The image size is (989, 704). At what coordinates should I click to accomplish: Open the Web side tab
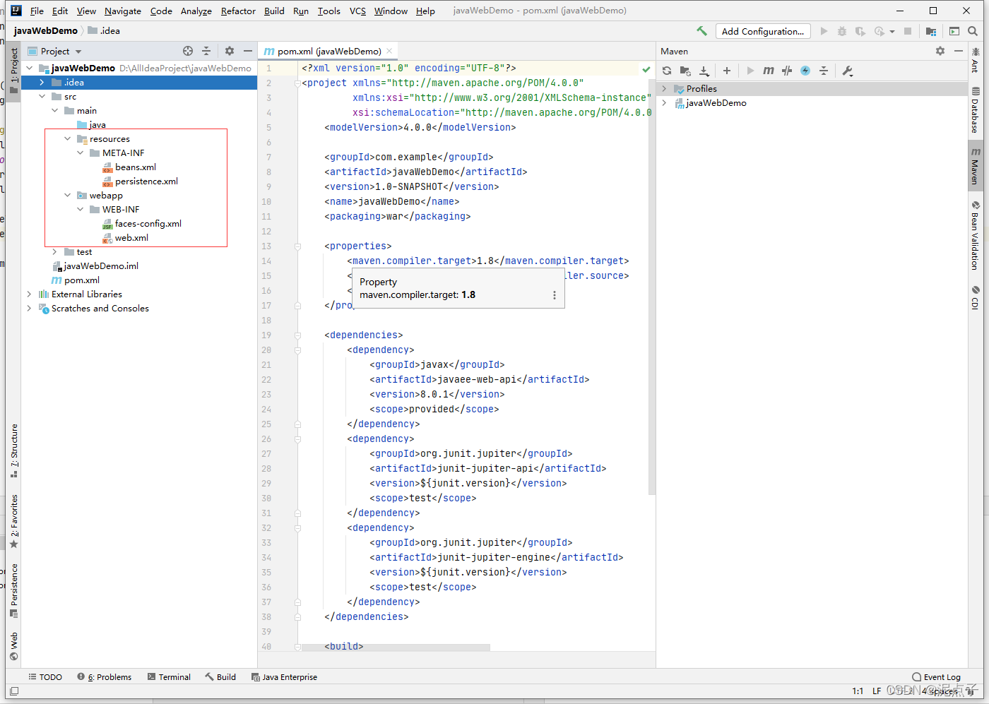click(x=13, y=646)
